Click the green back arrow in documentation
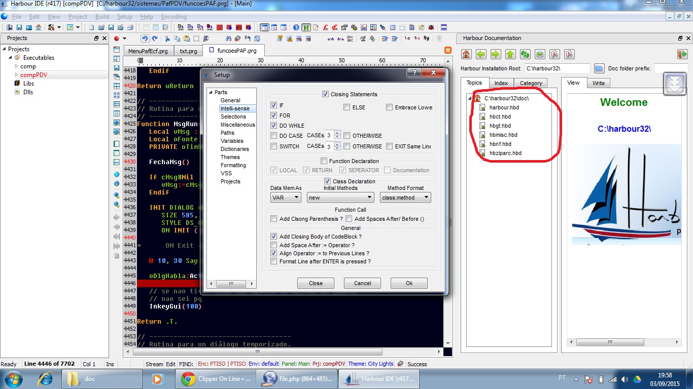The image size is (693, 389). (x=481, y=54)
